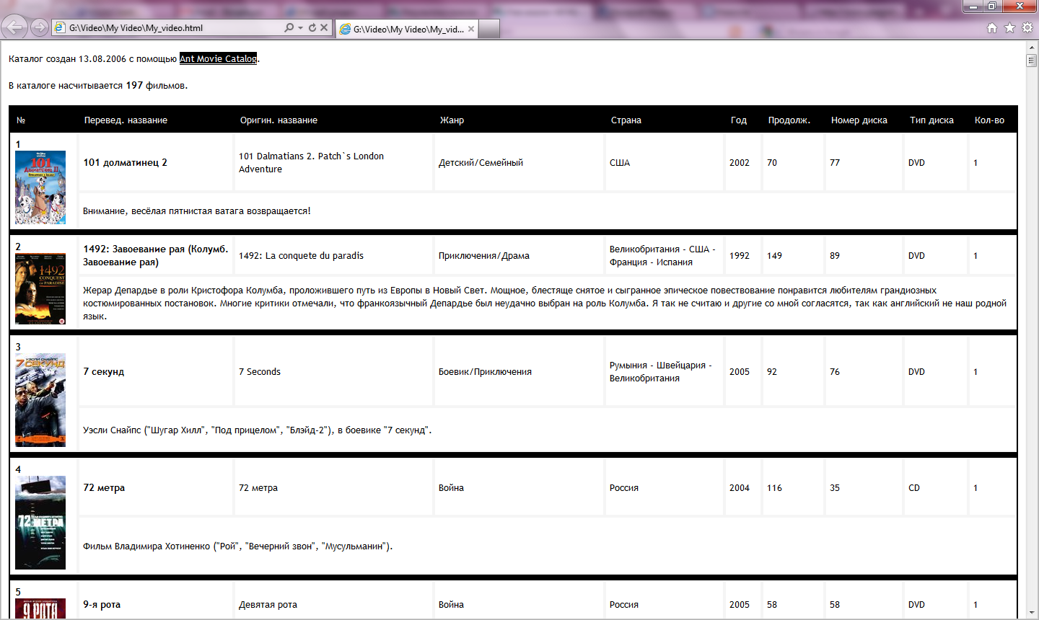Click the genre "Приключения/Драма"

tap(484, 256)
